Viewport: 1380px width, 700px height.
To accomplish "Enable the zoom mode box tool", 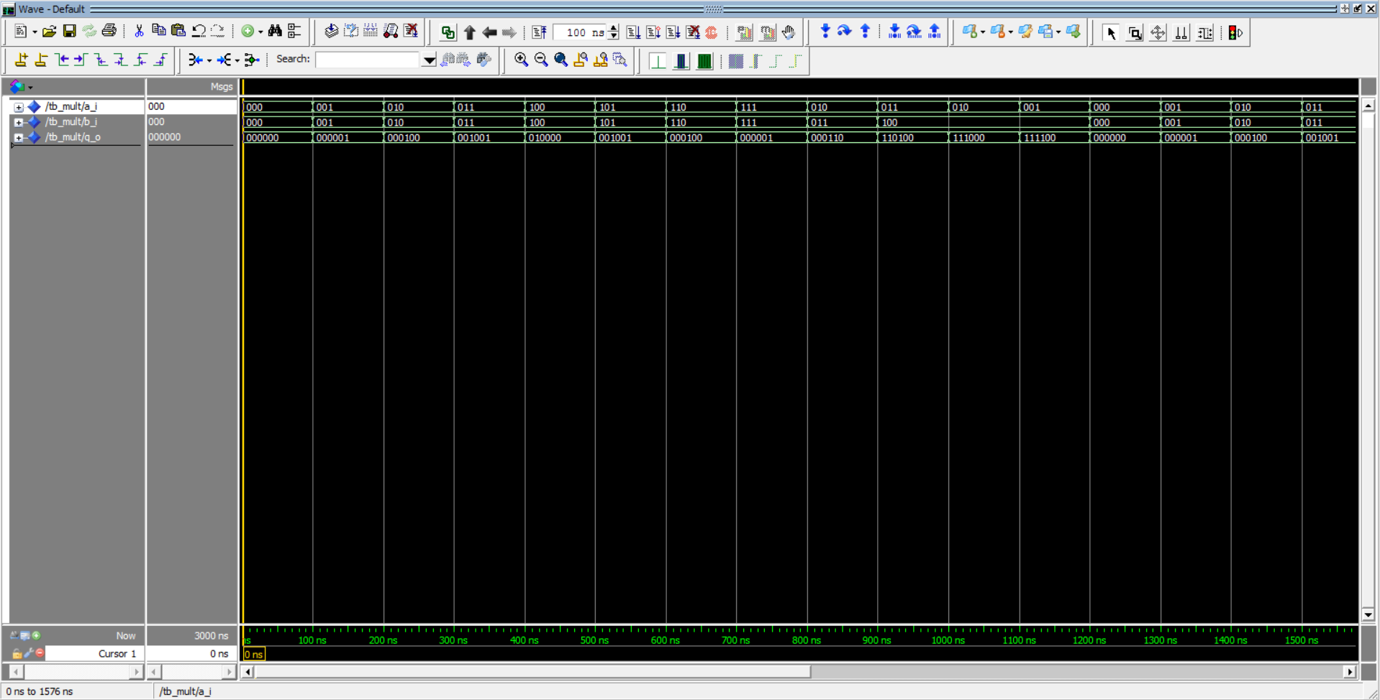I will [x=1135, y=33].
